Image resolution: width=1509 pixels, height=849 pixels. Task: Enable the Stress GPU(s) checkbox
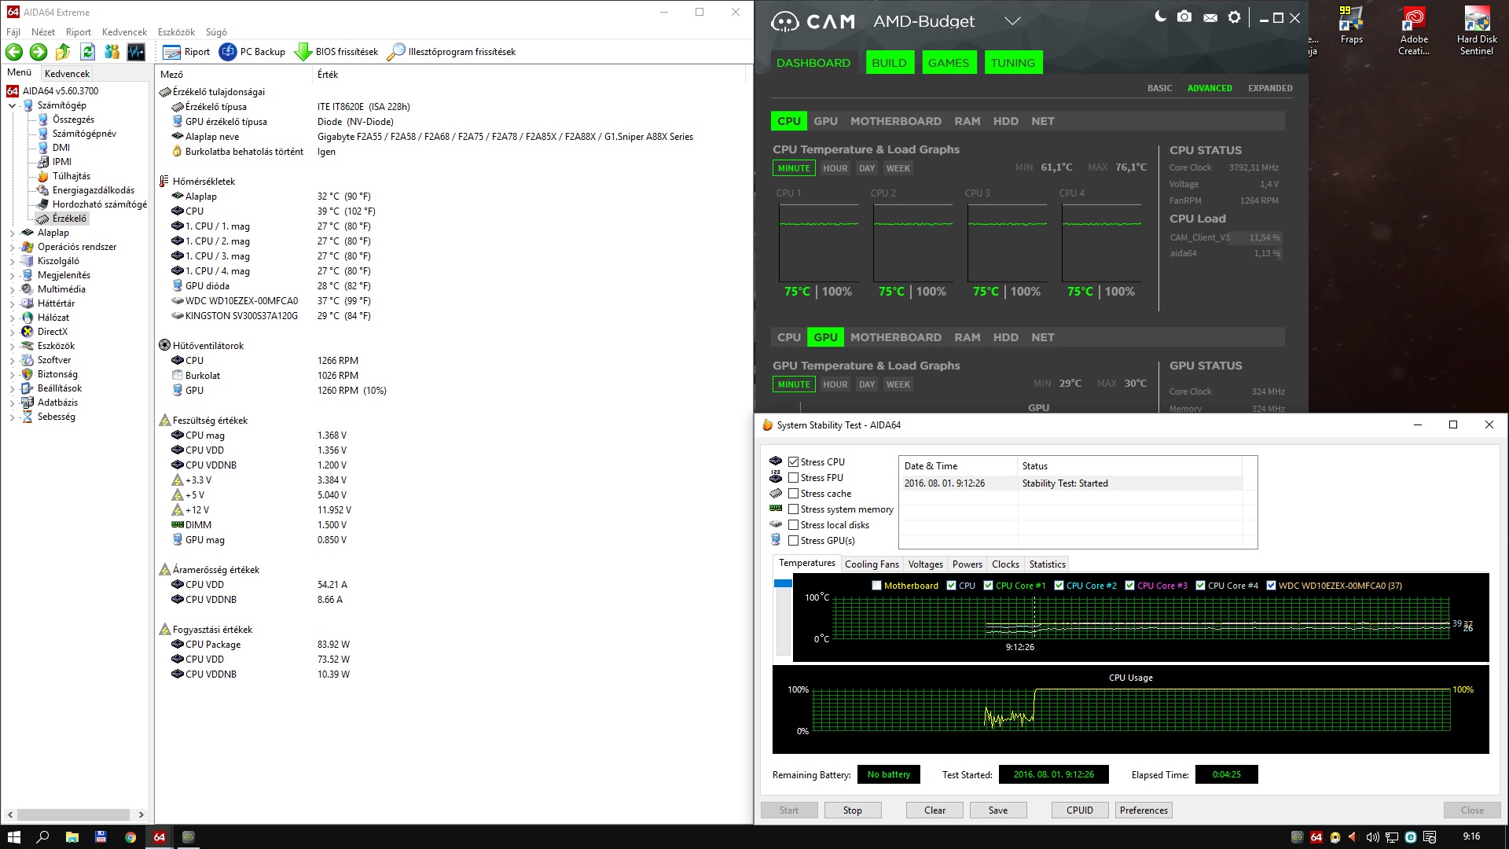click(x=794, y=541)
